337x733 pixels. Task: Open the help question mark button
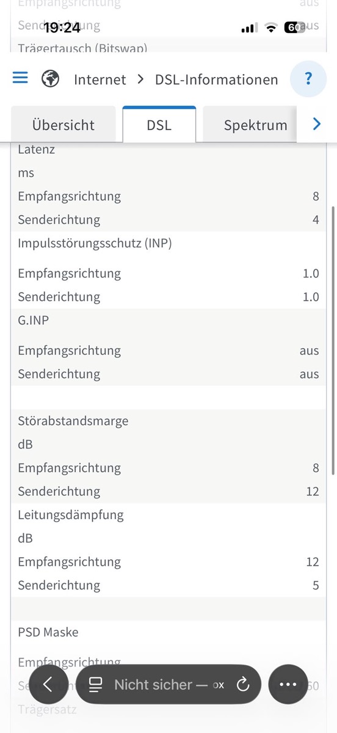point(308,79)
